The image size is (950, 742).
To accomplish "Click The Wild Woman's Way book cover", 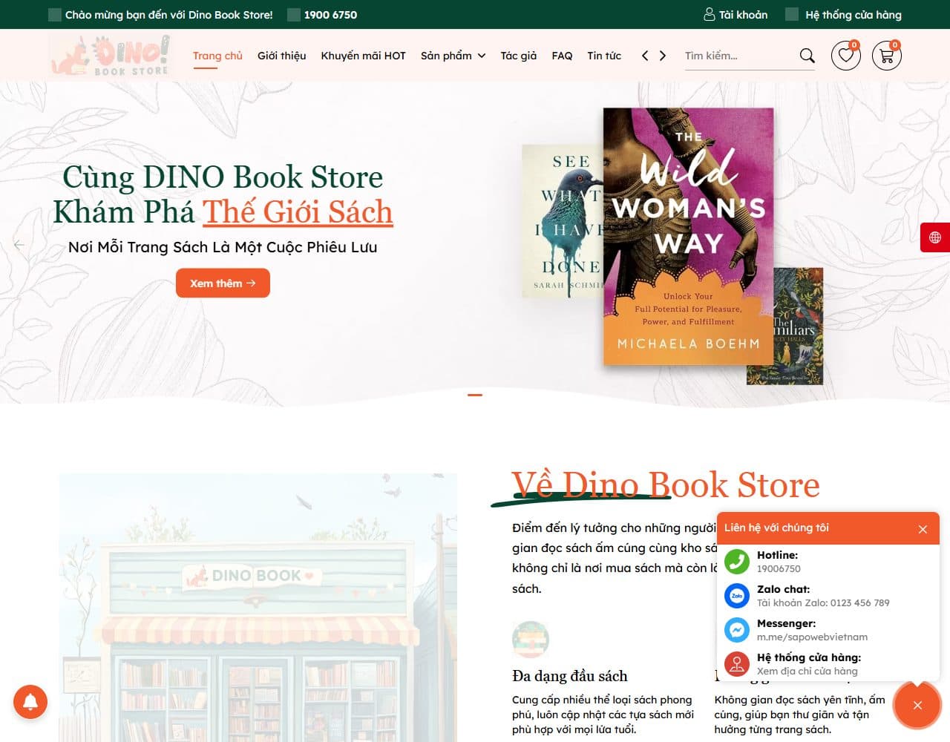I will (689, 237).
